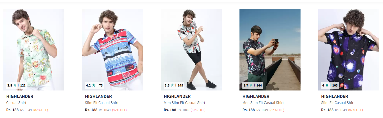The height and width of the screenshot is (118, 383).
Task: View the white printed shirt with shorts image
Action: 191,50
